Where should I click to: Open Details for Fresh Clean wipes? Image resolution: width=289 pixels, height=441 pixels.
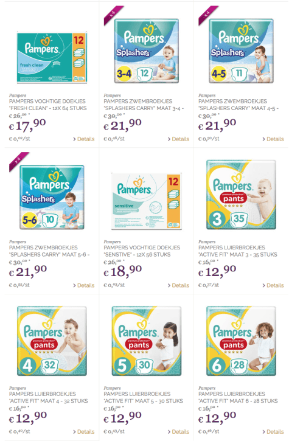pos(84,139)
